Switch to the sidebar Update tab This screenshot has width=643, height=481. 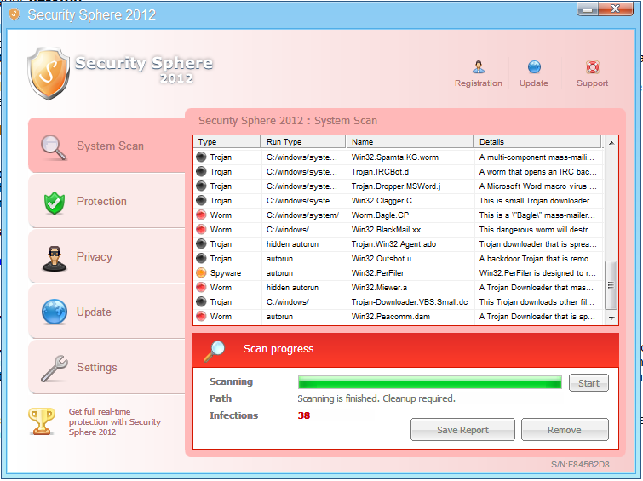pos(106,312)
